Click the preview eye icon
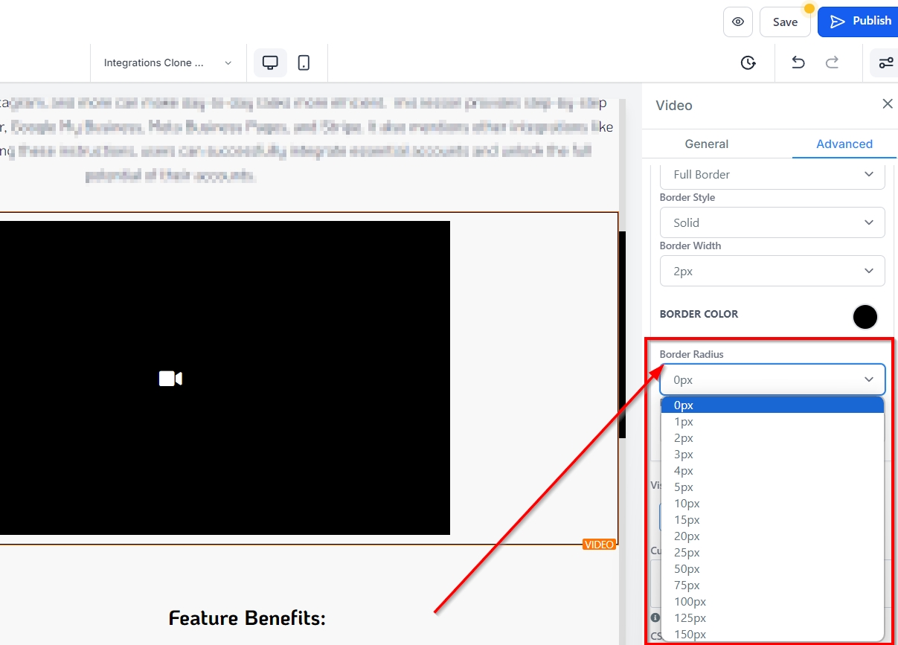This screenshot has width=898, height=645. (x=737, y=22)
